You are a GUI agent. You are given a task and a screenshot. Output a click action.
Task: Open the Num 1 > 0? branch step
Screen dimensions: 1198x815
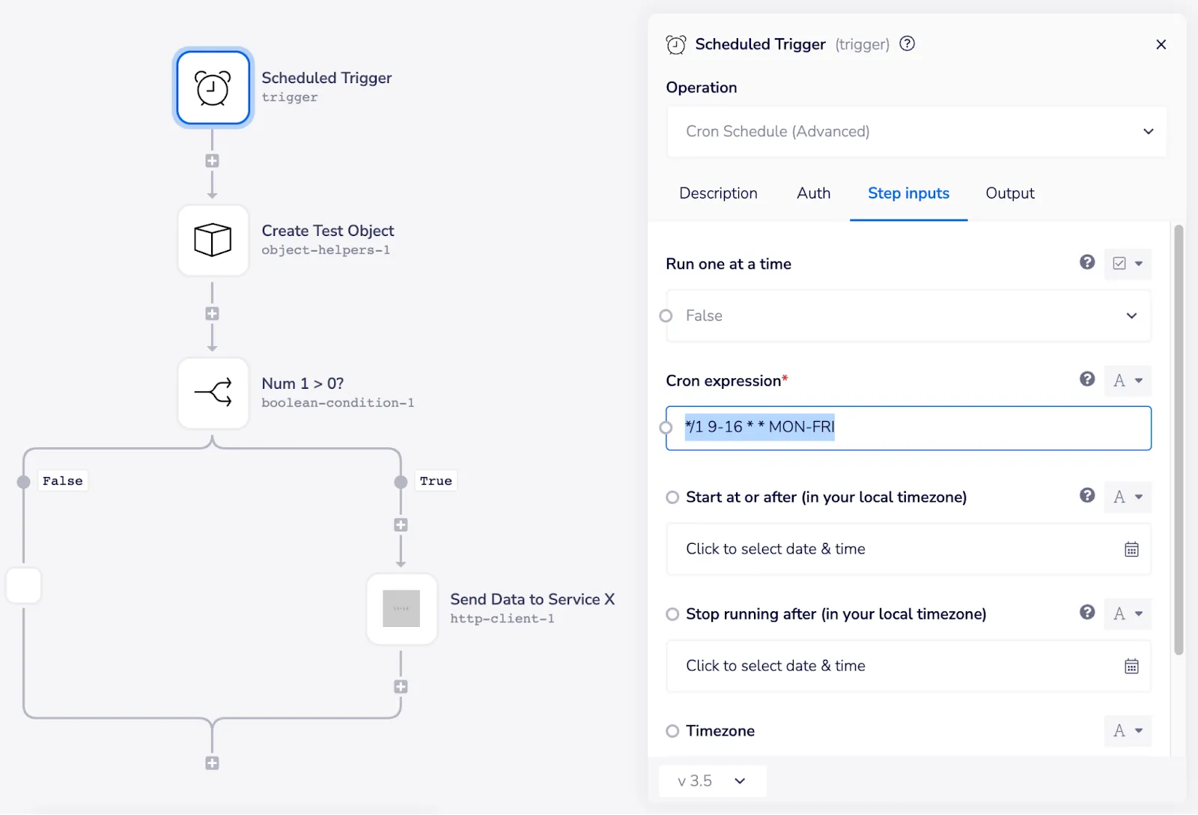tap(213, 393)
